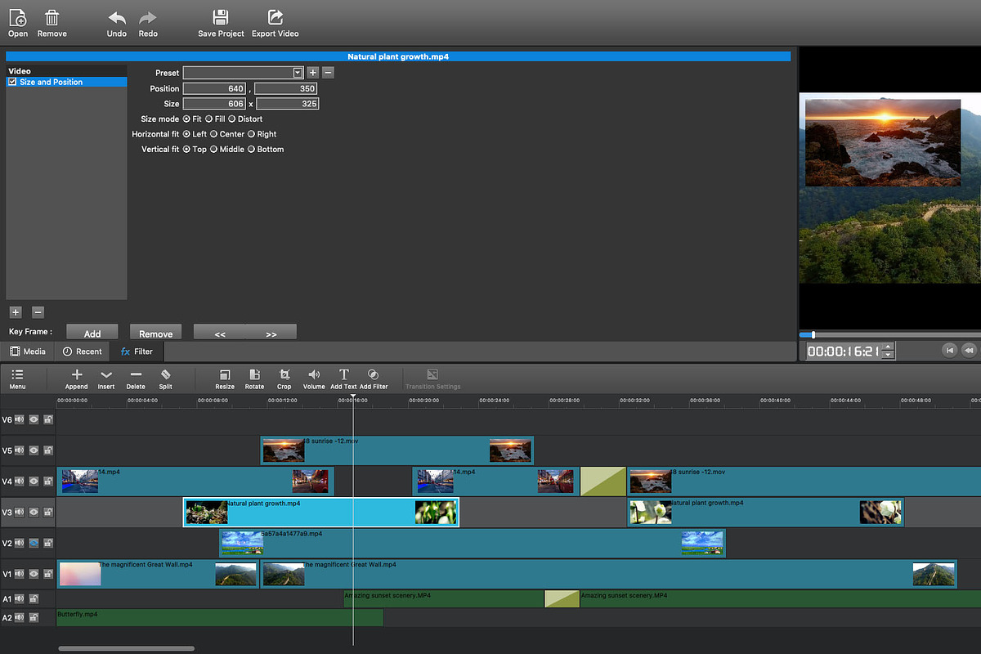Select the Filter tab

(137, 352)
